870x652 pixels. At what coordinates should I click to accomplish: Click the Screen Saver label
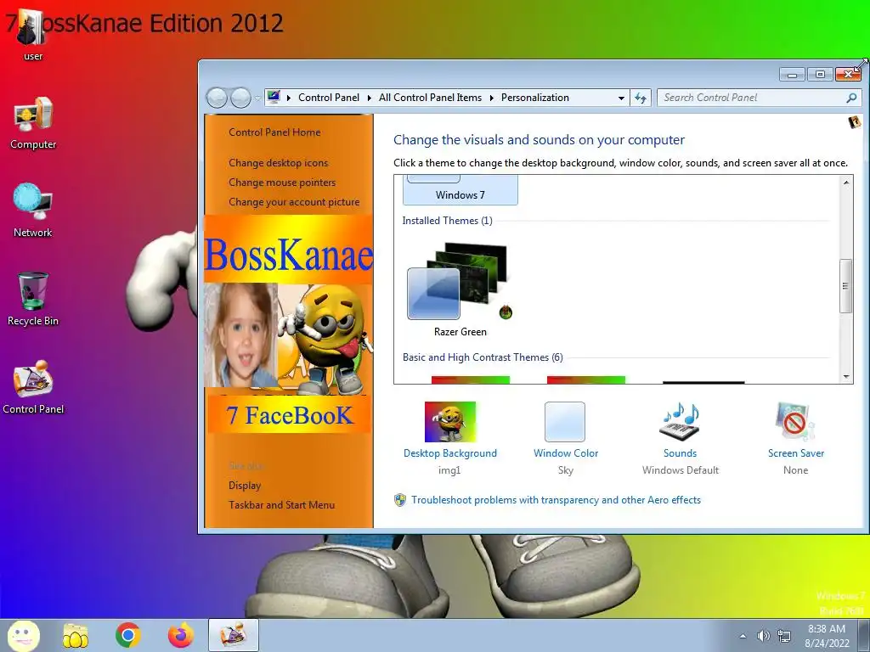[x=795, y=453]
